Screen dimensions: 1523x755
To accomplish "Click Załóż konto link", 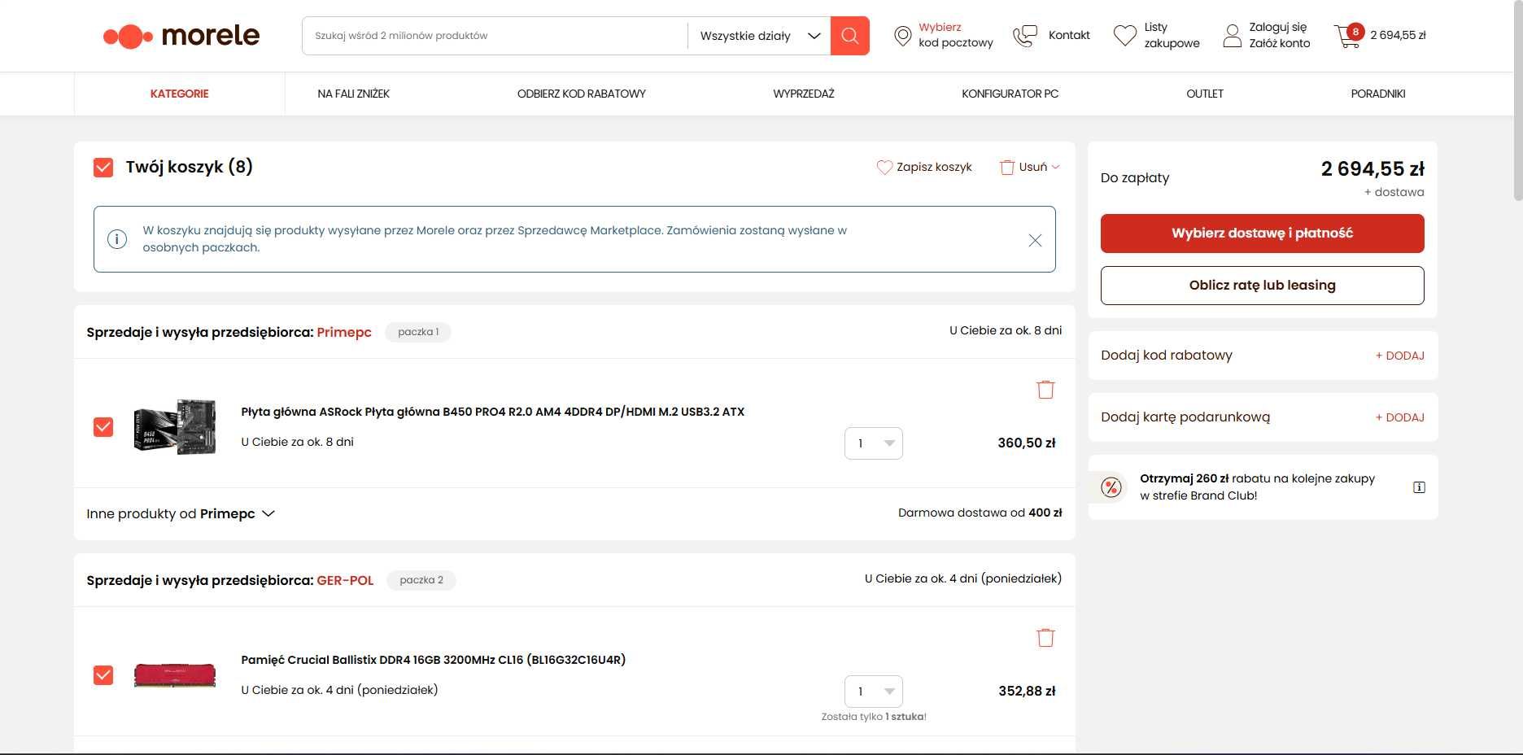I will [1280, 43].
